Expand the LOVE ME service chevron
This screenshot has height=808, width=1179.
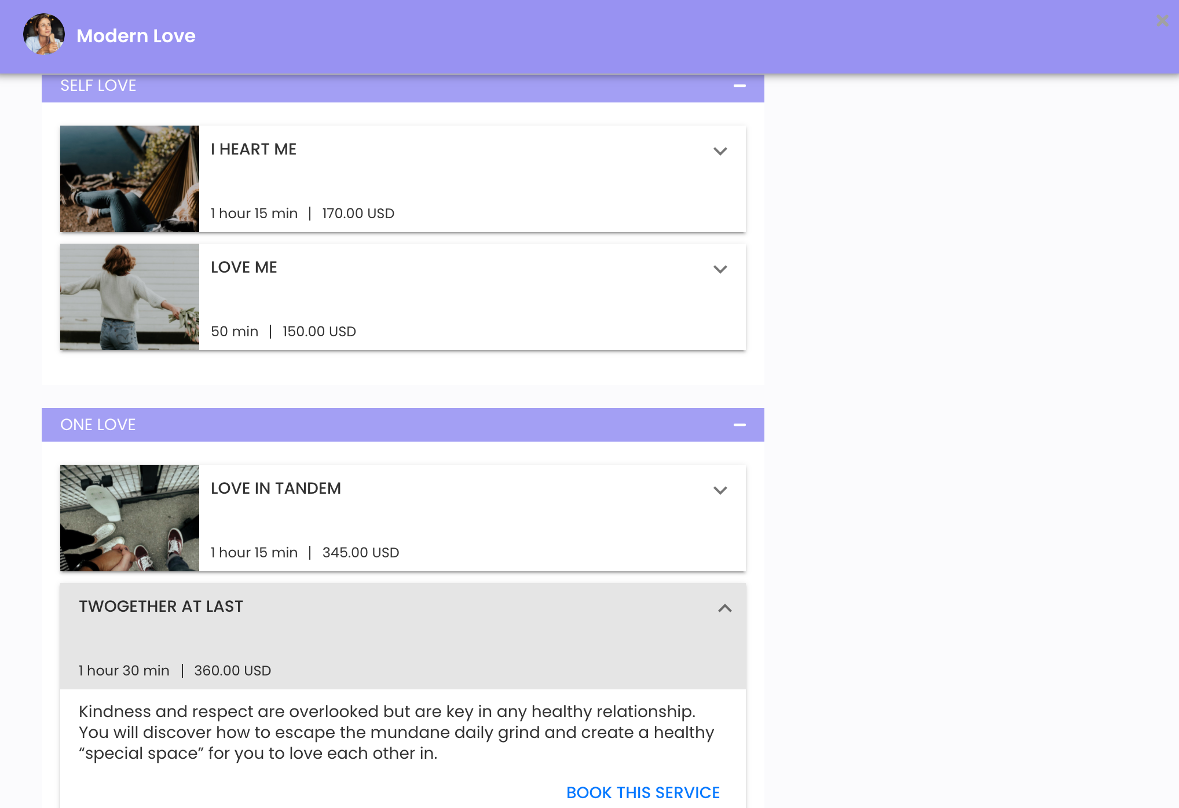(x=720, y=269)
